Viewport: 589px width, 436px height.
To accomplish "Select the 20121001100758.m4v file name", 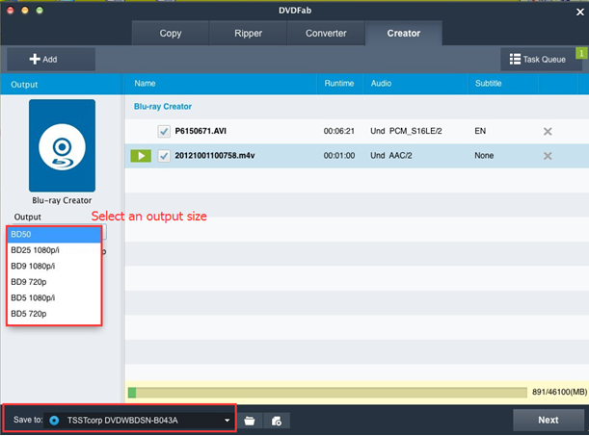I will click(x=215, y=156).
